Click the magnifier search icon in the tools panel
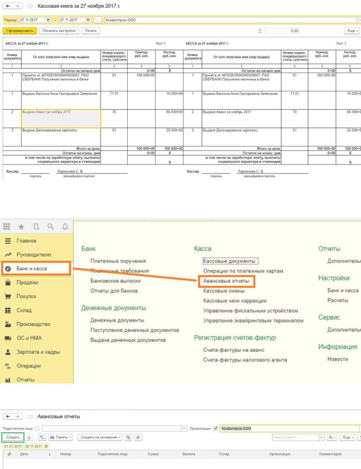 tap(50, 227)
